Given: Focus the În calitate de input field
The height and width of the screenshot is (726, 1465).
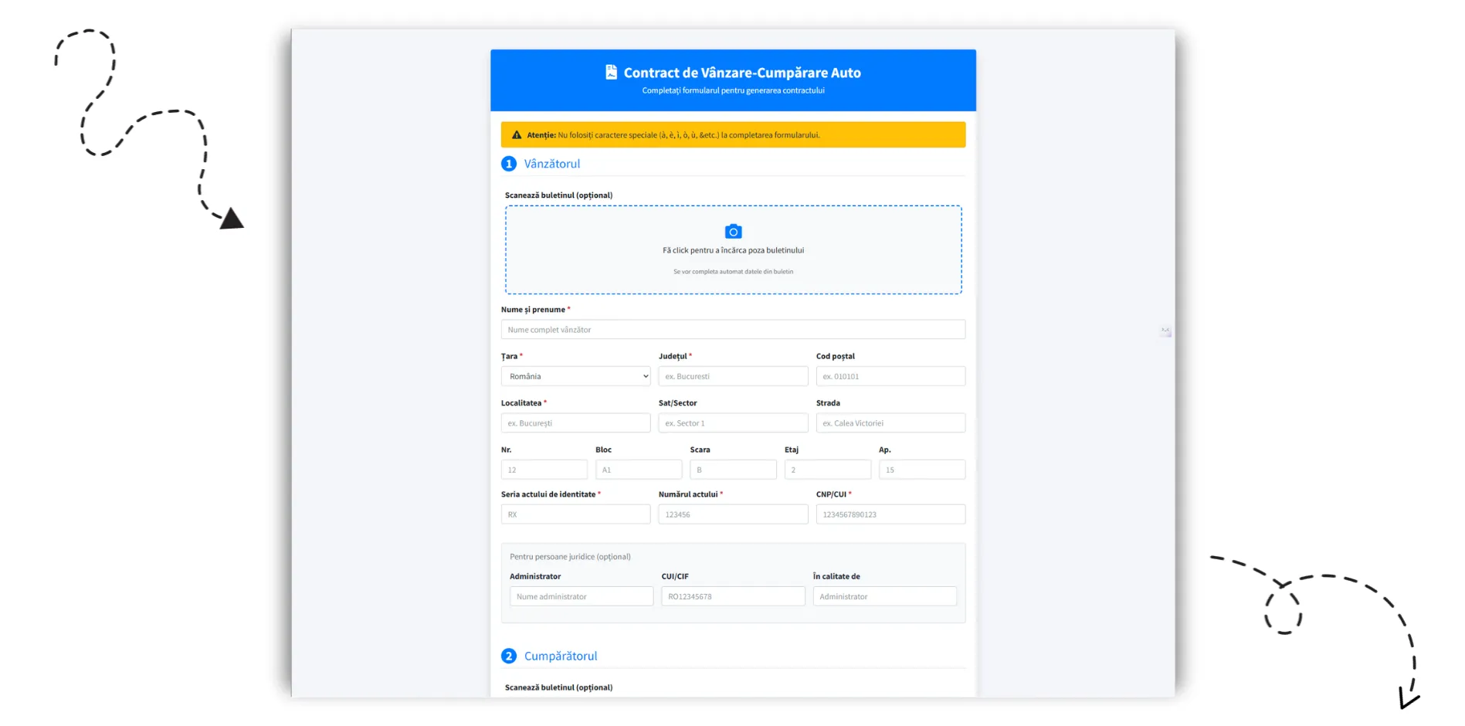Looking at the screenshot, I should coord(884,596).
